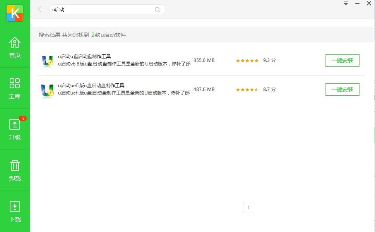Select page 1 in pagination
The height and width of the screenshot is (232, 375).
pyautogui.click(x=248, y=208)
